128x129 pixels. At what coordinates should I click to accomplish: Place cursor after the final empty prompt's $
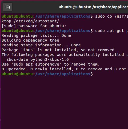[x=94, y=74]
